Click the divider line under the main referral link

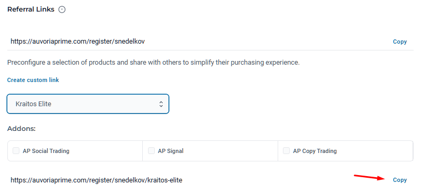210,50
